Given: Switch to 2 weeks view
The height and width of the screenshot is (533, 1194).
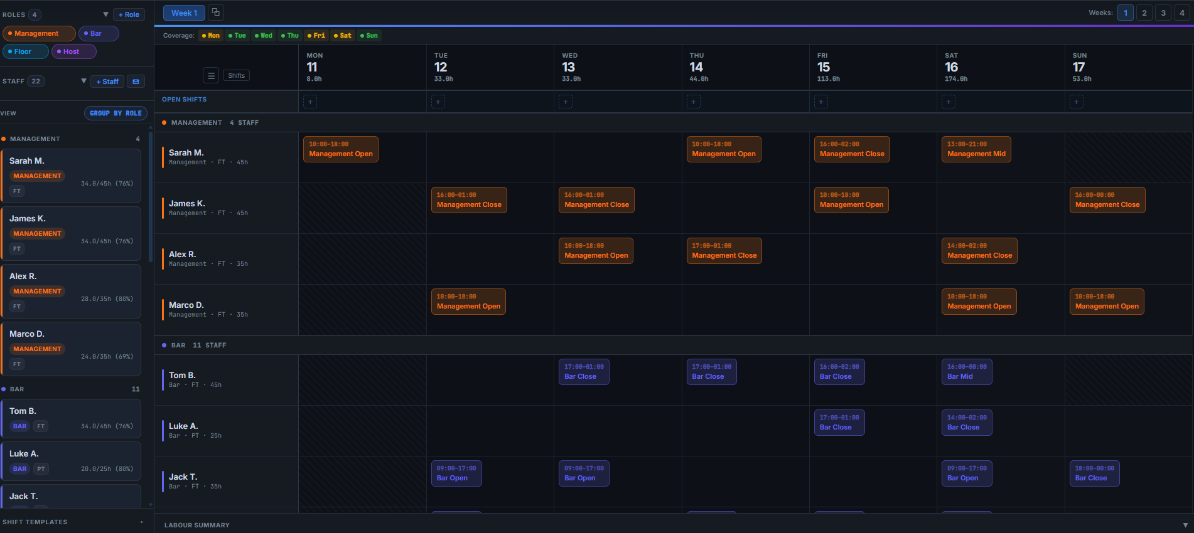Looking at the screenshot, I should (x=1144, y=13).
